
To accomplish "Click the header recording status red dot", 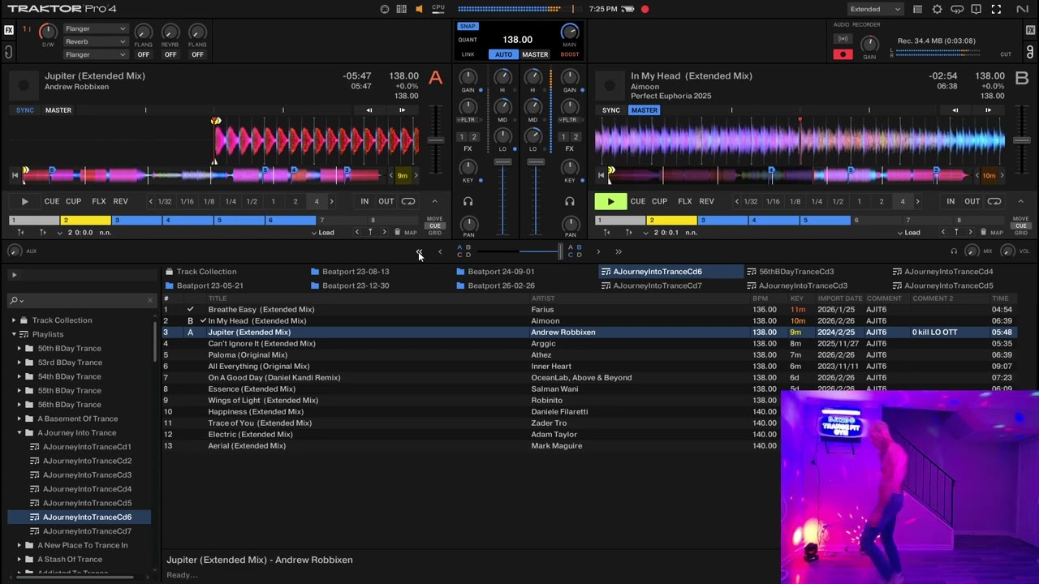I will [645, 9].
